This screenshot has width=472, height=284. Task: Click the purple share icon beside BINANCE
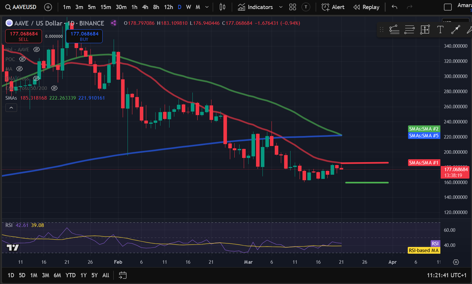(x=113, y=23)
